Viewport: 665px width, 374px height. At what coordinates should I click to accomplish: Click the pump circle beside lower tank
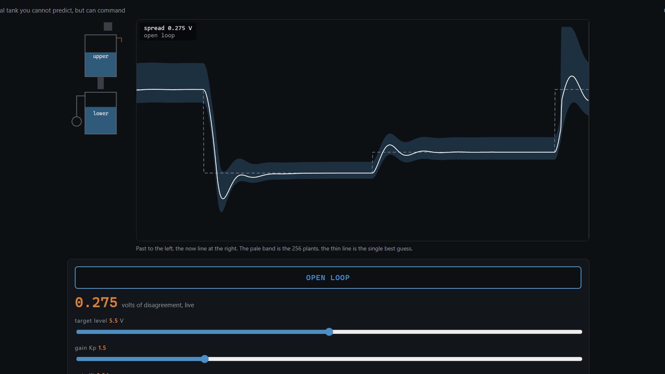pos(76,121)
